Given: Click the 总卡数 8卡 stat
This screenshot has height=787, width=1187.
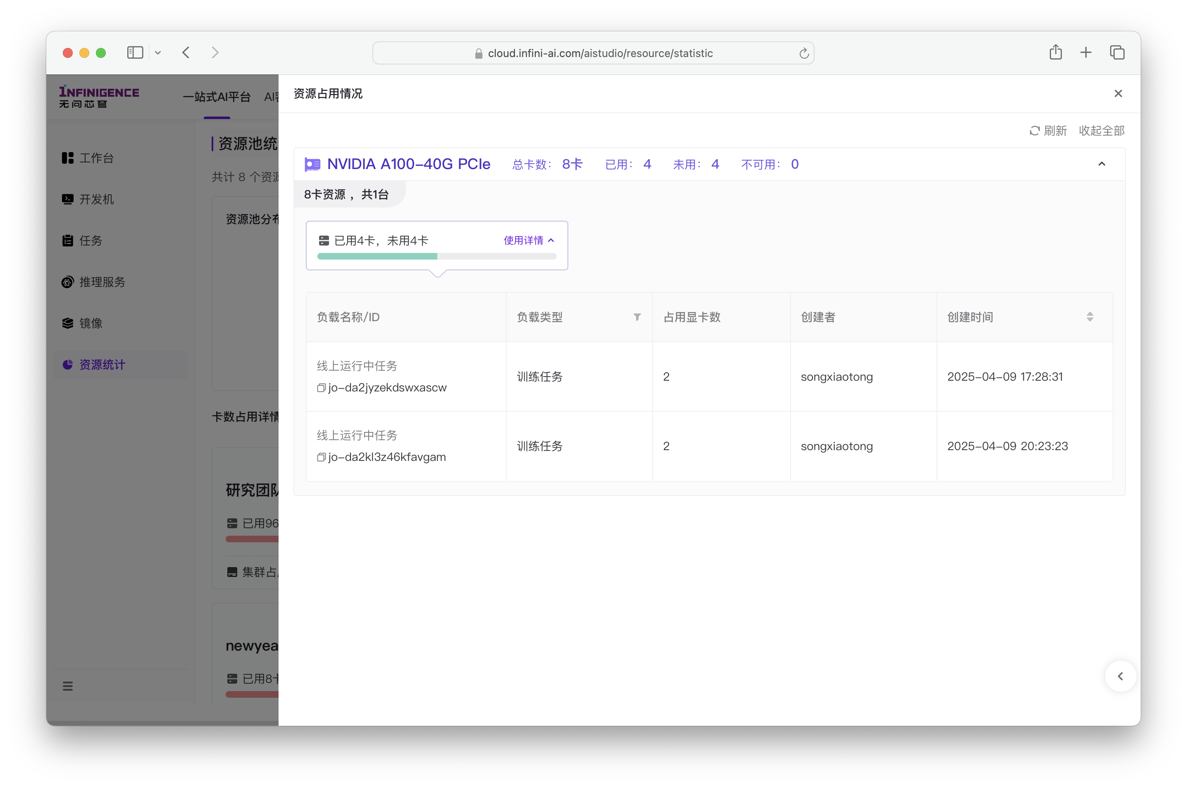Looking at the screenshot, I should tap(547, 165).
